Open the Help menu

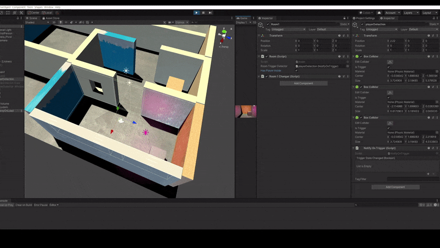[57, 7]
